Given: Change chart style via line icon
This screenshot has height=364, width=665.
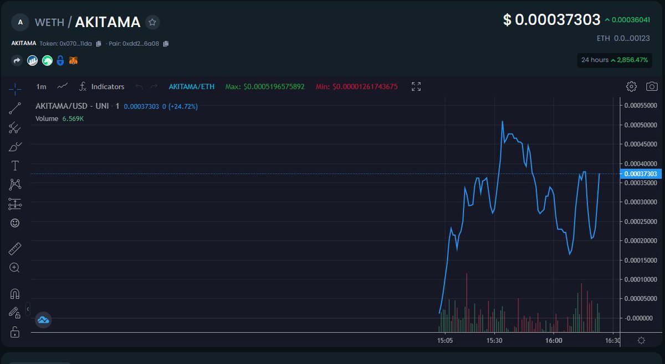Looking at the screenshot, I should pyautogui.click(x=63, y=86).
